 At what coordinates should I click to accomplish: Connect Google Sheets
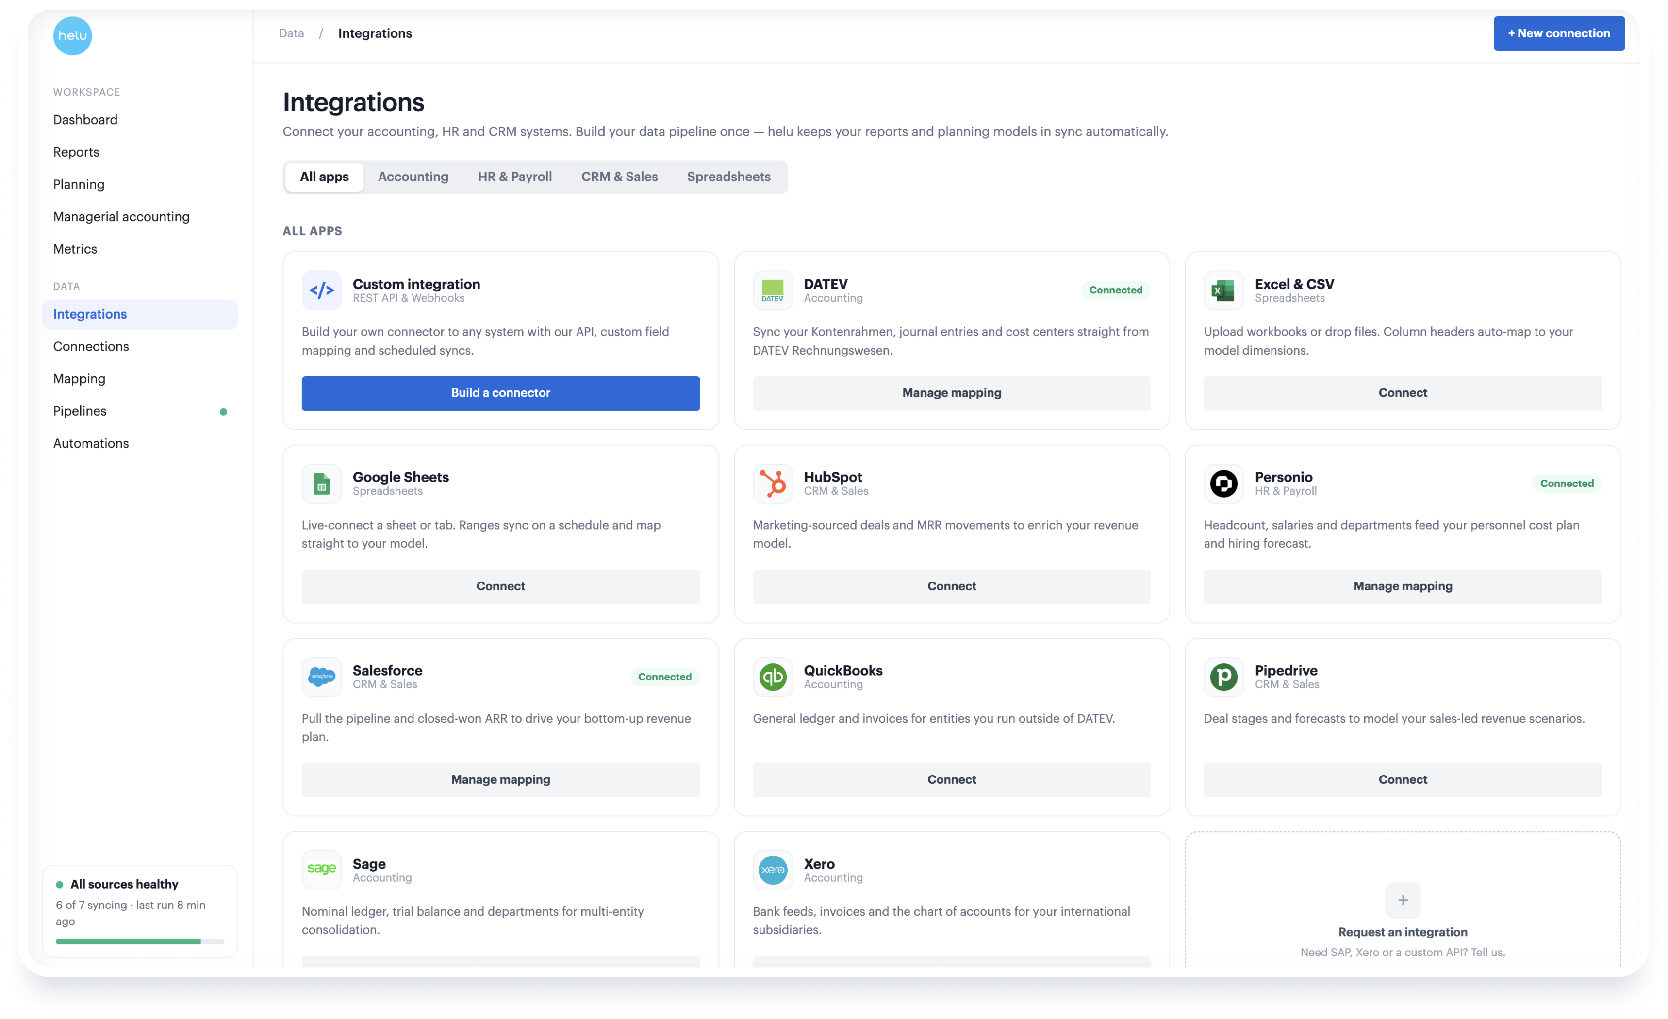click(500, 587)
